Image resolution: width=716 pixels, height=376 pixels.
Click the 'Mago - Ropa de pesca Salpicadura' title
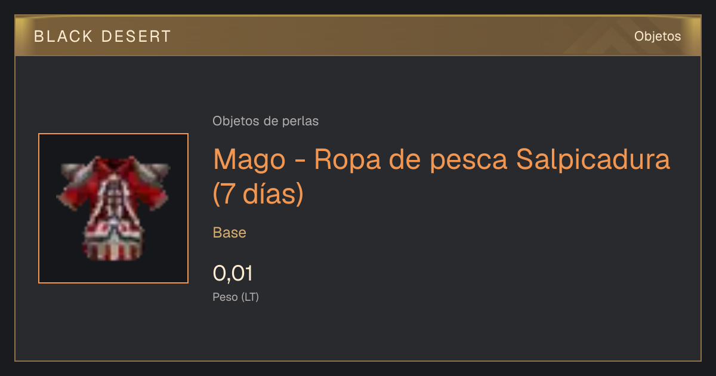442,160
